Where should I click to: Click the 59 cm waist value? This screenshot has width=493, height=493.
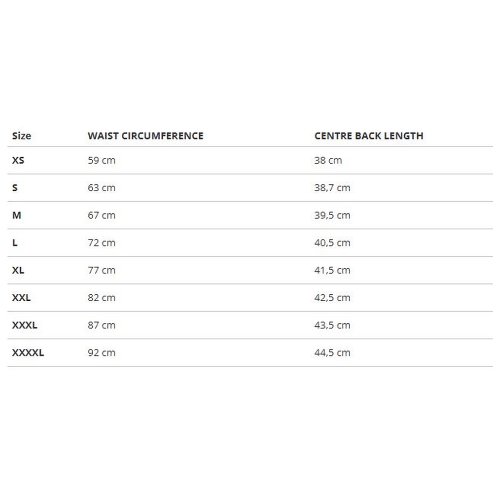102,160
